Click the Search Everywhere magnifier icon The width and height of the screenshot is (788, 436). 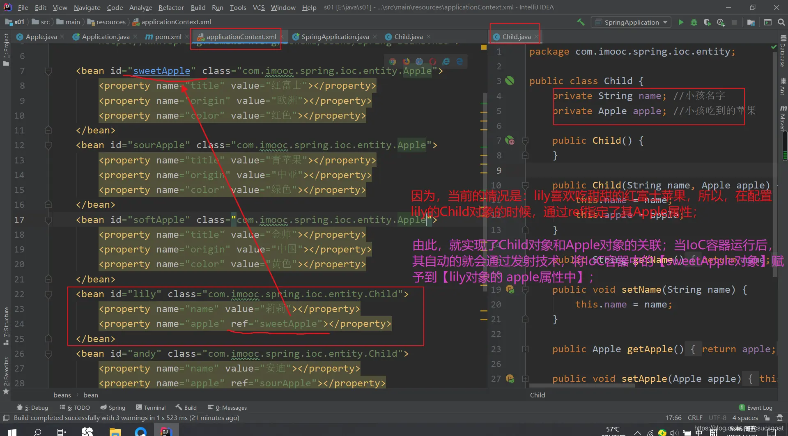click(781, 22)
